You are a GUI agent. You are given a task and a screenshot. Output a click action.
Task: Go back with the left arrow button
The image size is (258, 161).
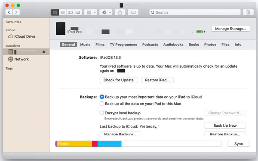click(9, 12)
